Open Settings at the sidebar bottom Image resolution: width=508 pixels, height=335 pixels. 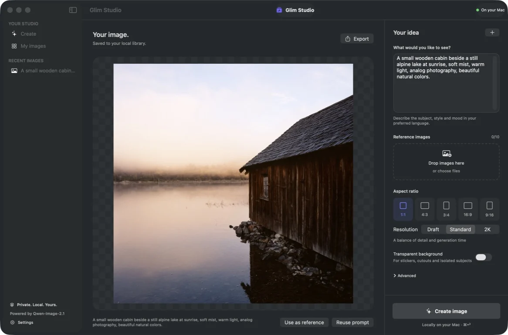pos(22,322)
